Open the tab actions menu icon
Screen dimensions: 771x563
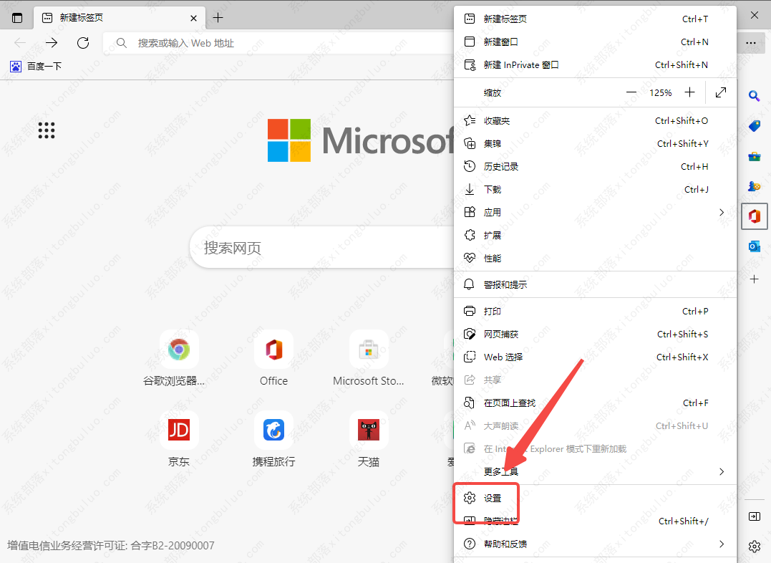pyautogui.click(x=18, y=18)
